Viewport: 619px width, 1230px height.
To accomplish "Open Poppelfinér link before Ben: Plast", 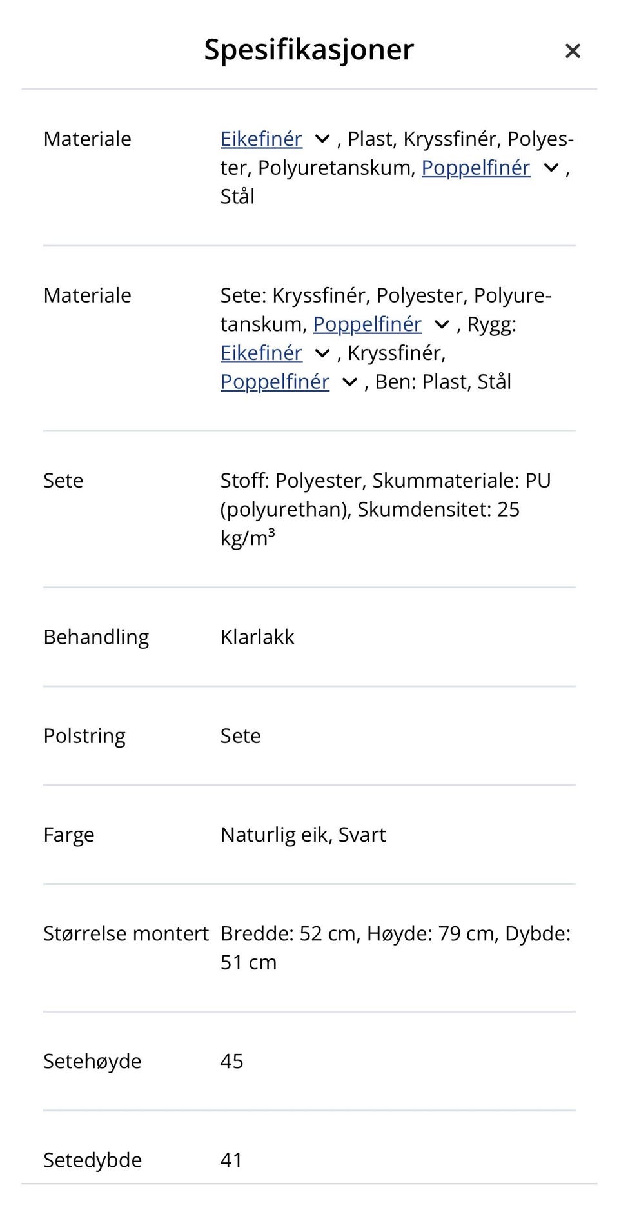I will tap(275, 382).
